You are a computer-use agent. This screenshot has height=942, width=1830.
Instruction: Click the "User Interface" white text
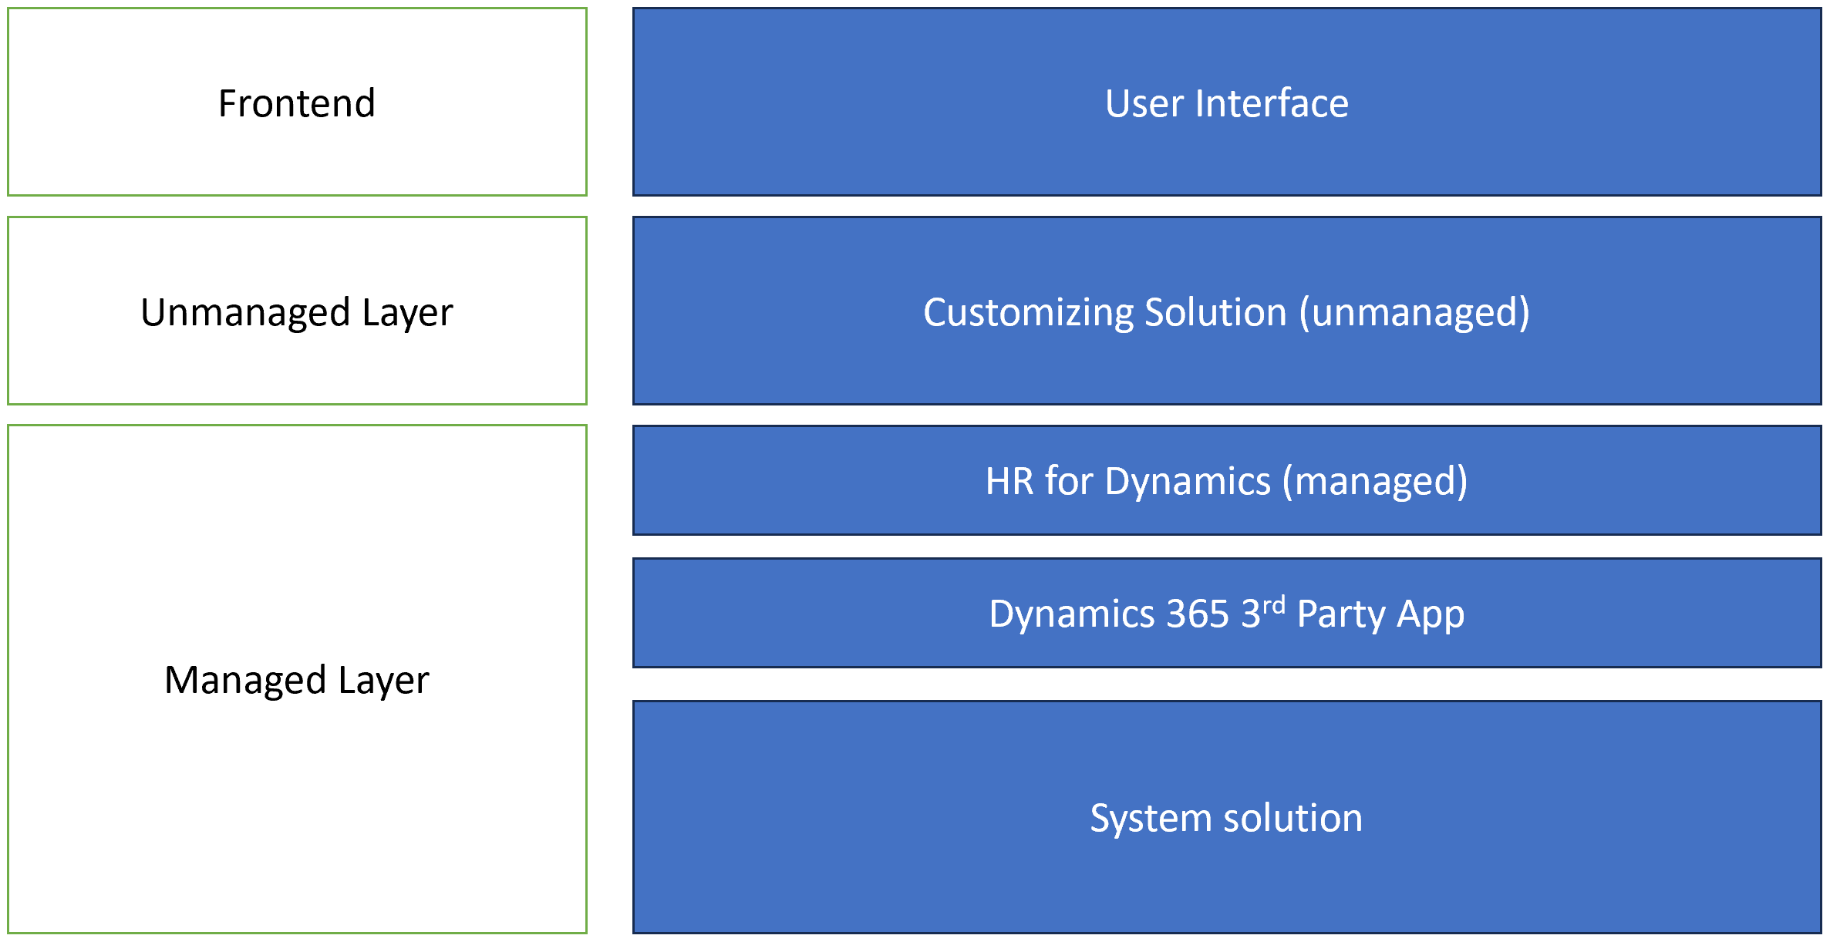[1226, 103]
